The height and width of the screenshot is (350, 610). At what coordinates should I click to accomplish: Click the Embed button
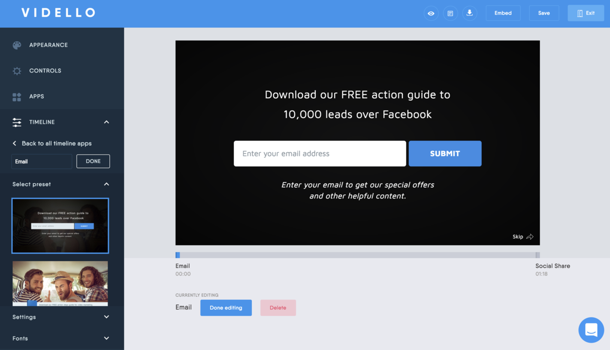[x=503, y=13]
